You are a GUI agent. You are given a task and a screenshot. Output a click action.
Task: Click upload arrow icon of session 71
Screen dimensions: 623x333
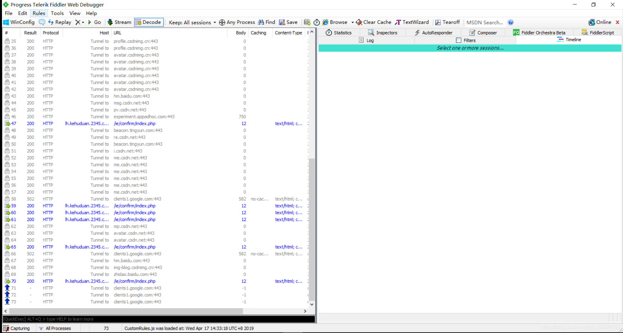(x=7, y=288)
